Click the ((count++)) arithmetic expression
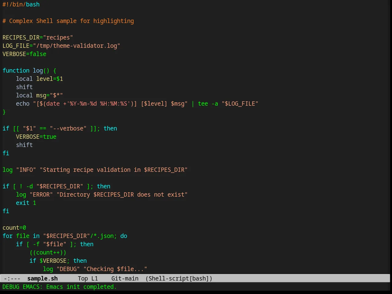 click(x=48, y=252)
